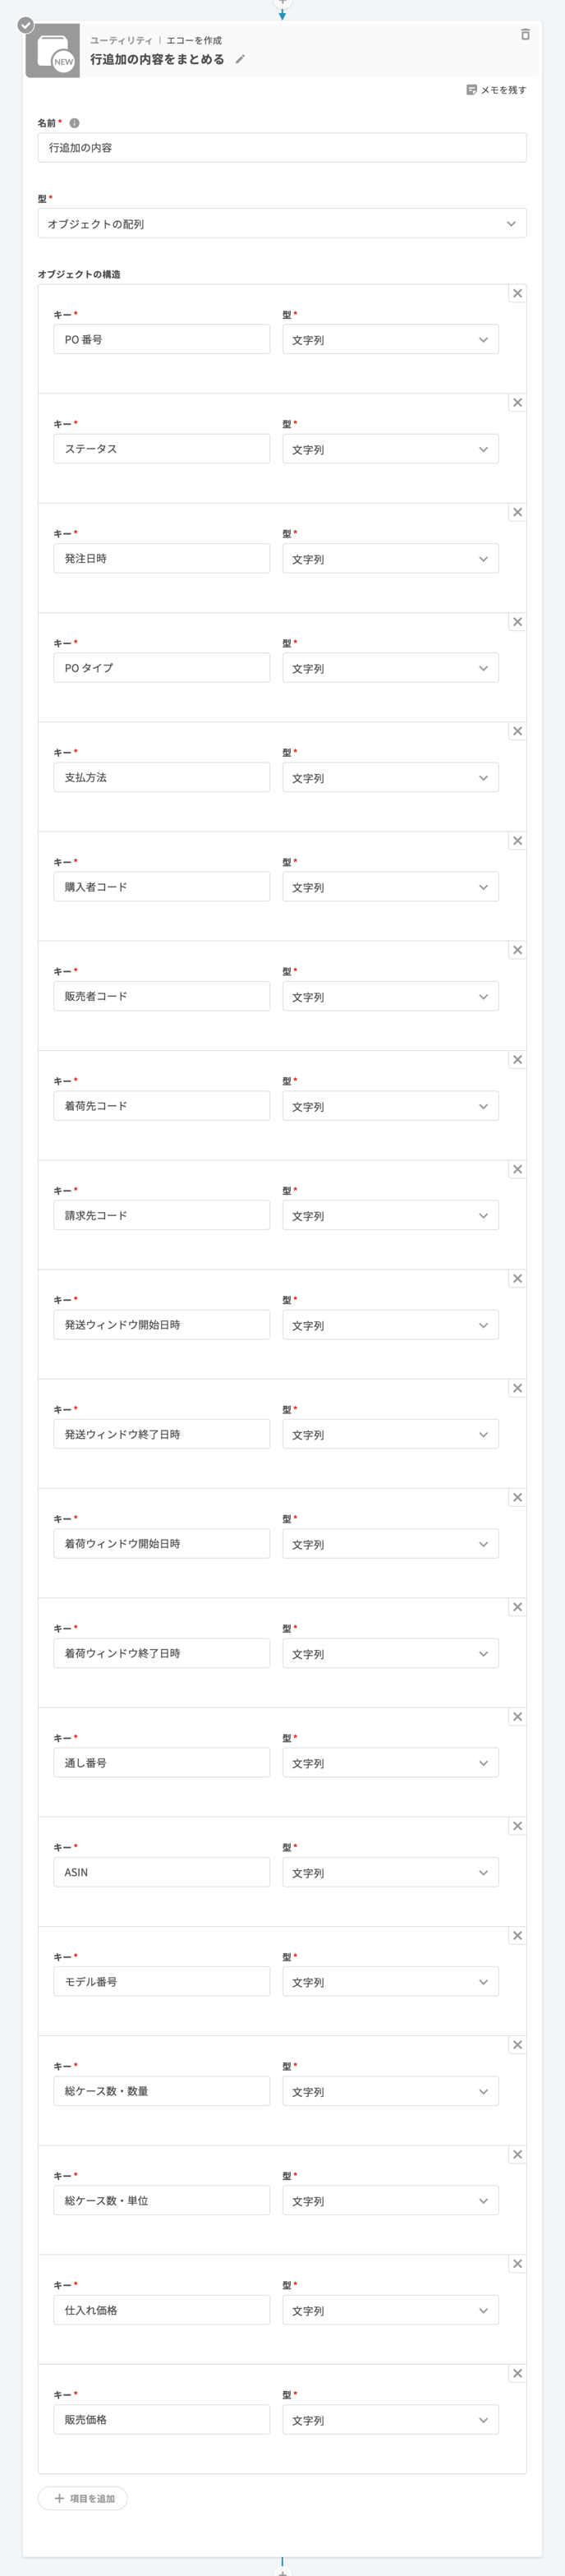
Task: Click the 購入者コード key input field
Action: (x=161, y=887)
